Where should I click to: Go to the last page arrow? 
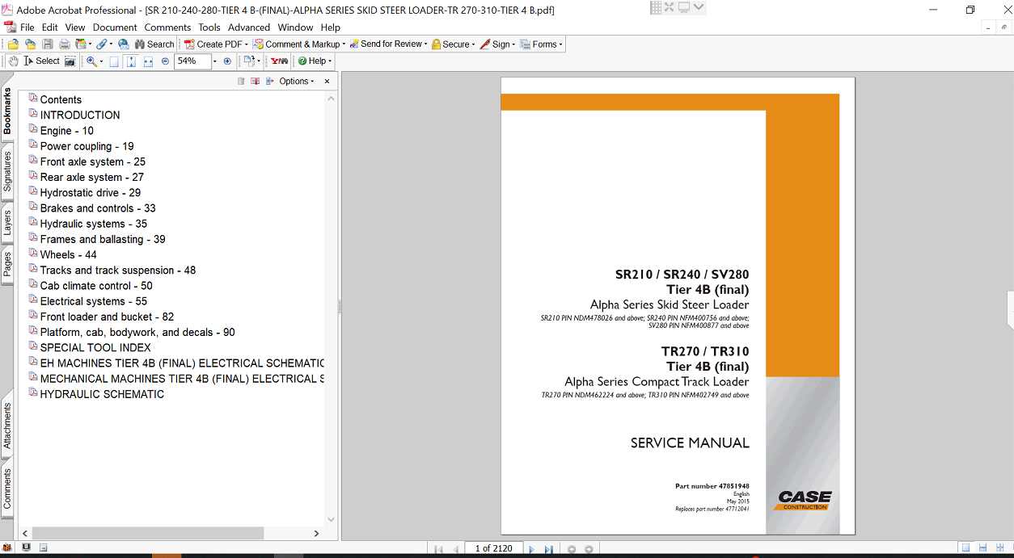[548, 549]
